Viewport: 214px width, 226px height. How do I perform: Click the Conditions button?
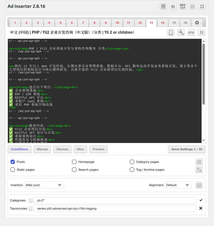[x=19, y=149]
